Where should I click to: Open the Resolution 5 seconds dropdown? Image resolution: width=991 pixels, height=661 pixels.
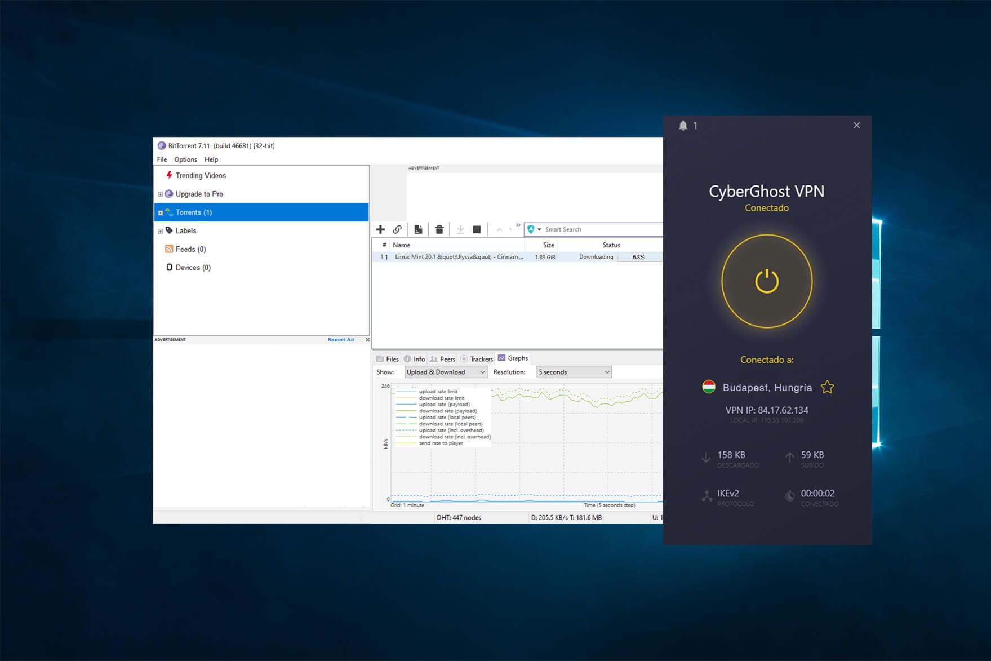[574, 372]
